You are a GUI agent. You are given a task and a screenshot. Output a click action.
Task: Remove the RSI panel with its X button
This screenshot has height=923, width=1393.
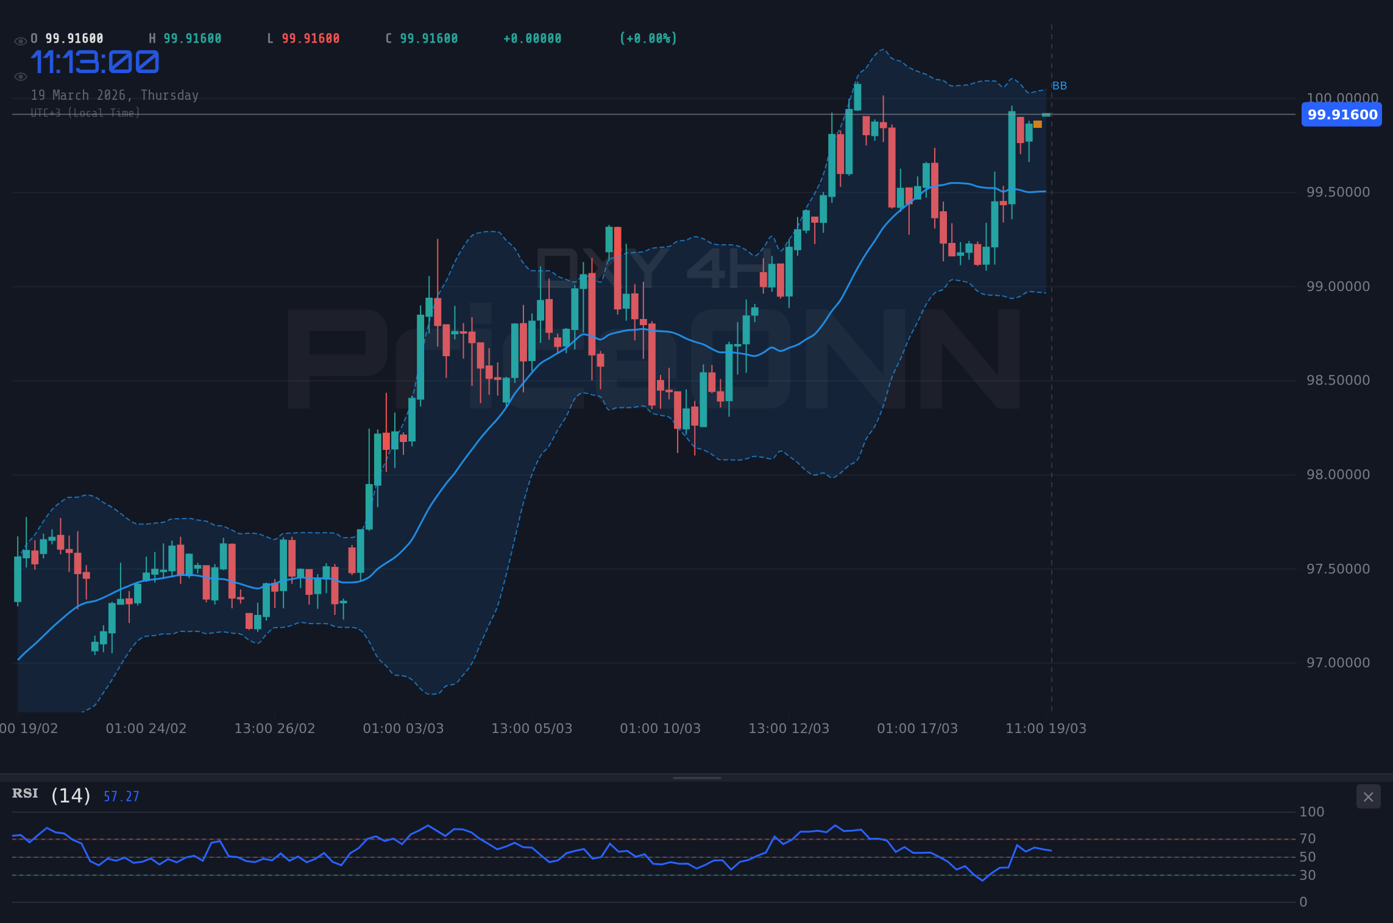[x=1369, y=796]
